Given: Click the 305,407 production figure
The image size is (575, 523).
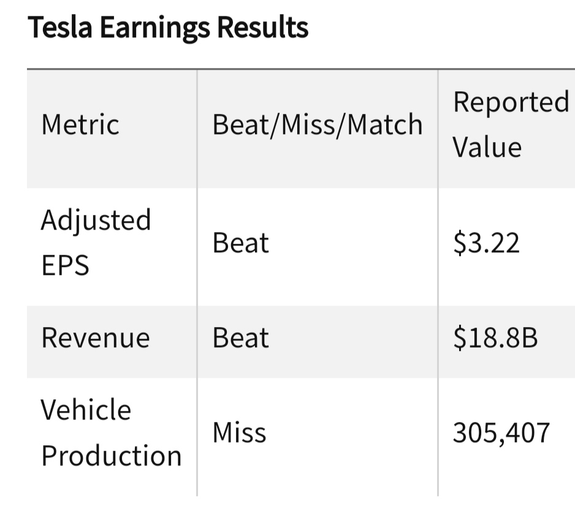Looking at the screenshot, I should [x=501, y=433].
